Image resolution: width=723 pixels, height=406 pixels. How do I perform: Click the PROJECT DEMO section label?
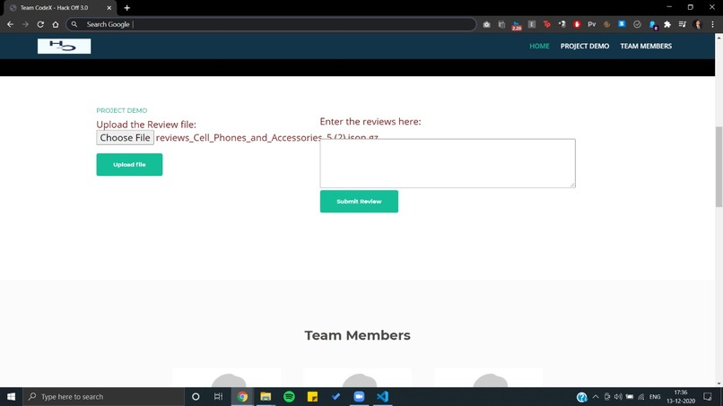click(122, 110)
